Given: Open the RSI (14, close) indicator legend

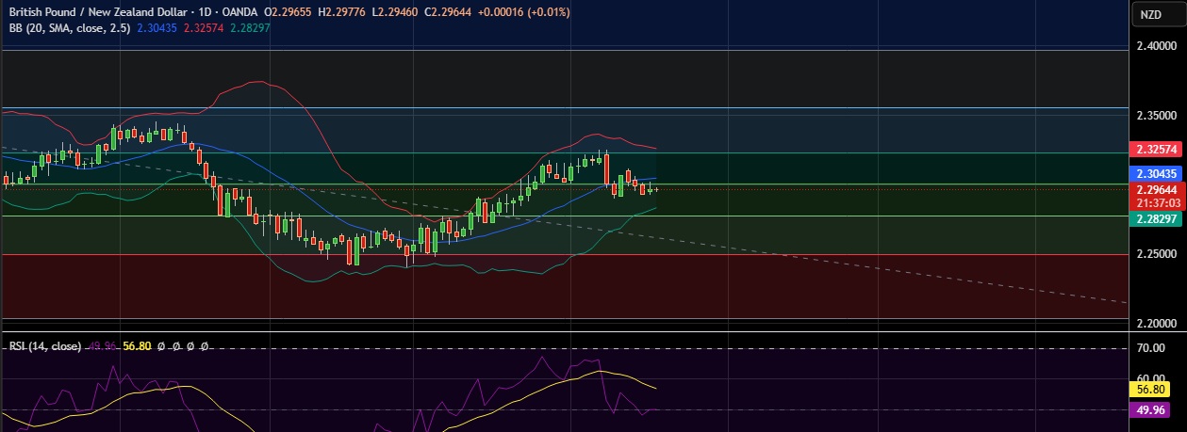Looking at the screenshot, I should [45, 346].
